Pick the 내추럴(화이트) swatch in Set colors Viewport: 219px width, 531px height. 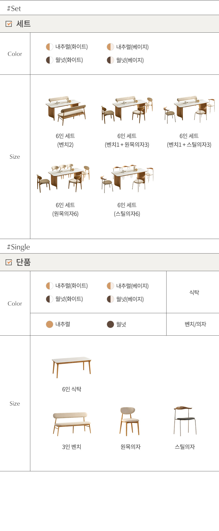[49, 47]
